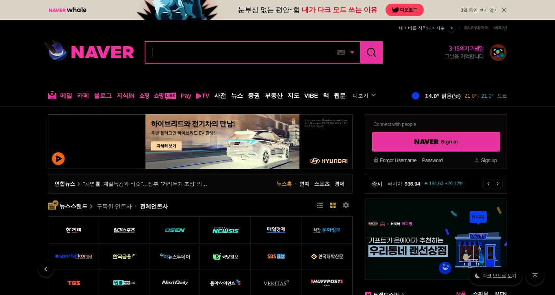Open the TBS press logo
This screenshot has width=555, height=295.
pyautogui.click(x=74, y=283)
